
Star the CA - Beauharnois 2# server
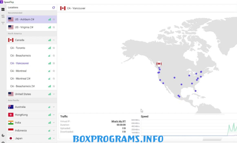tap(54, 86)
